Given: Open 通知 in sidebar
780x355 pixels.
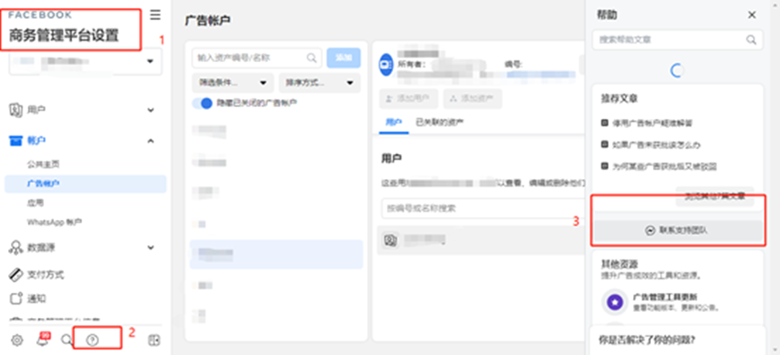Looking at the screenshot, I should [36, 298].
